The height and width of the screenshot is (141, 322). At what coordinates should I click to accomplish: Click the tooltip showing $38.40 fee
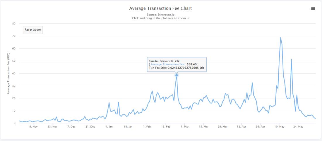pyautogui.click(x=177, y=64)
